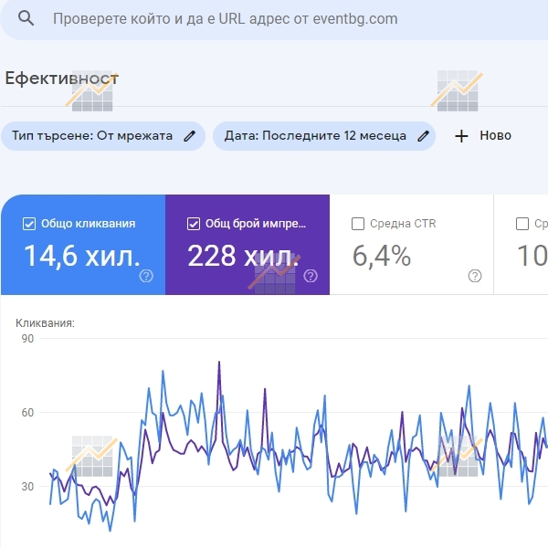Screen dimensions: 548x548
Task: Uncheck Общо кликвания checkbox
Action: pos(29,224)
